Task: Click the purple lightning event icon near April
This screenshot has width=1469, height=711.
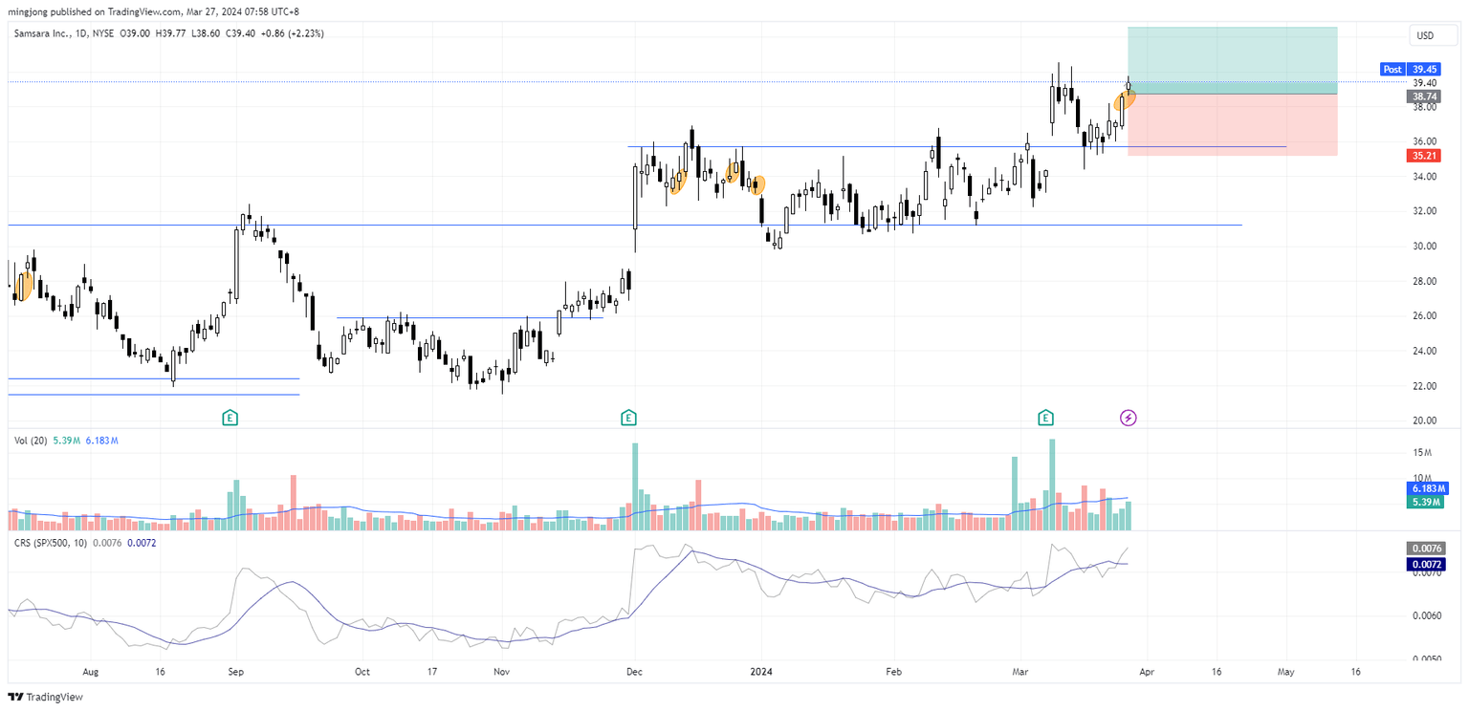Action: pos(1129,419)
